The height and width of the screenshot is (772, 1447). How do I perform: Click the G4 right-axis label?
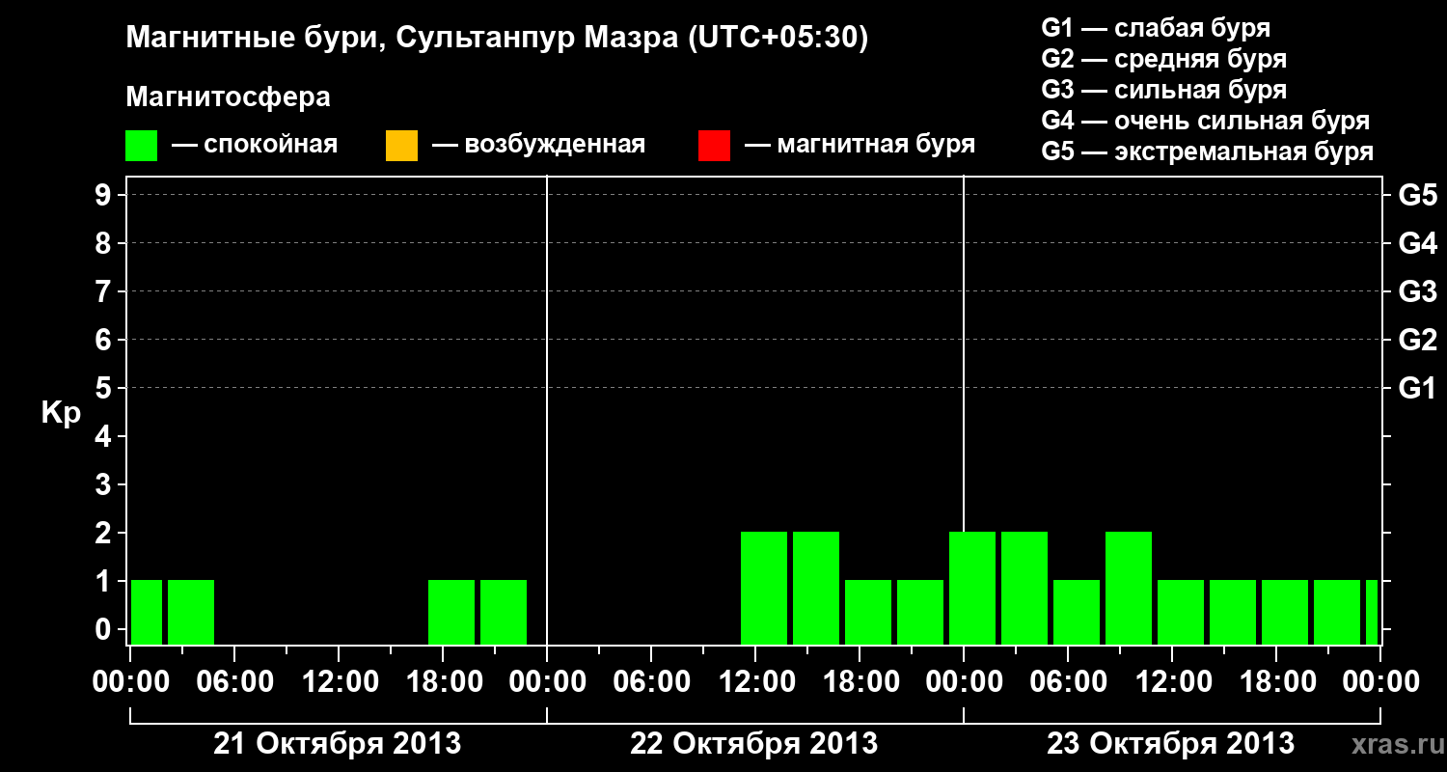point(1417,243)
